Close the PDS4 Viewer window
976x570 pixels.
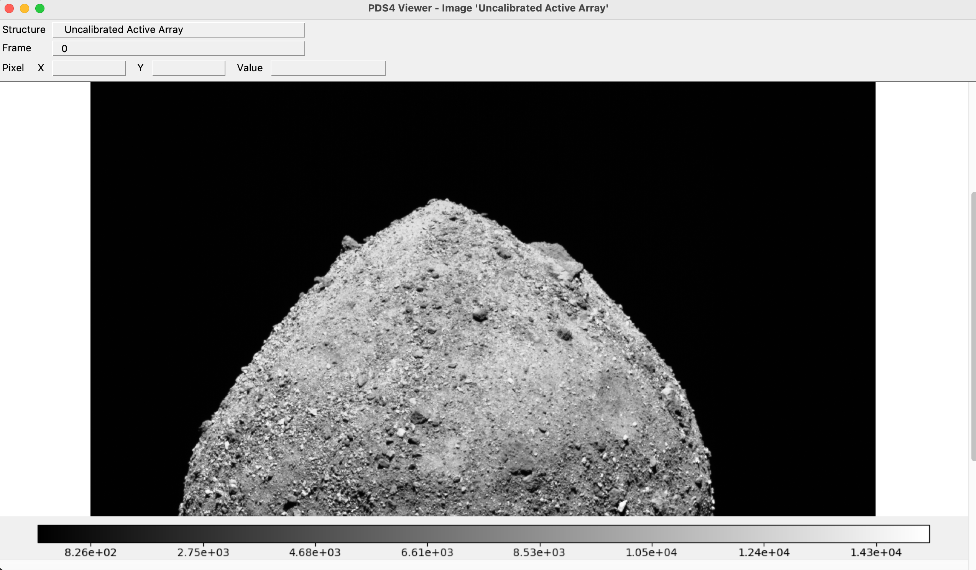[9, 8]
